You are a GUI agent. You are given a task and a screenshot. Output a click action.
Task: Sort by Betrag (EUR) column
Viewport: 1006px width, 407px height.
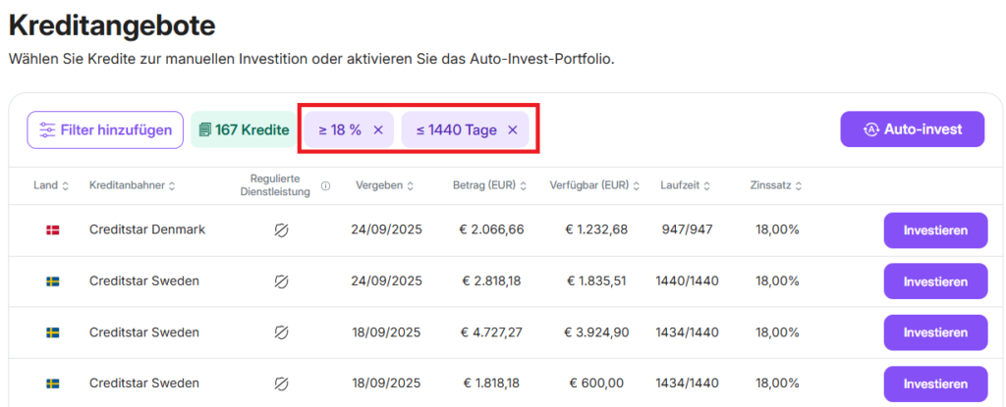[x=488, y=185]
